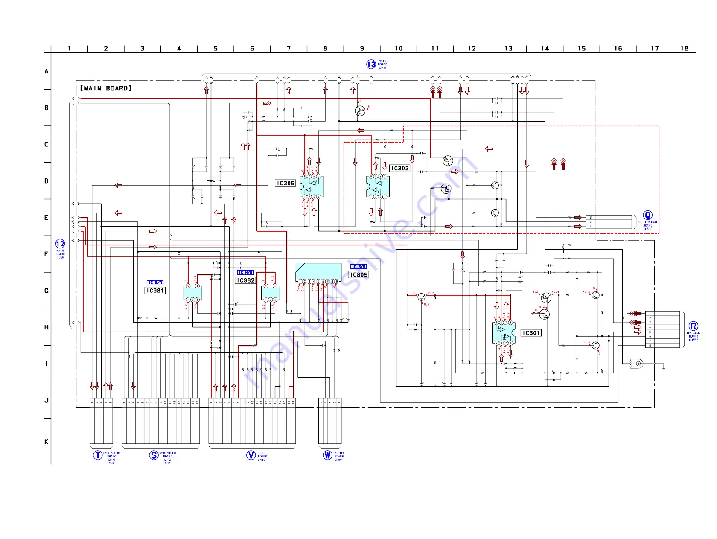The height and width of the screenshot is (539, 717).
Task: Select the IC982 chip symbol
Action: [x=270, y=293]
